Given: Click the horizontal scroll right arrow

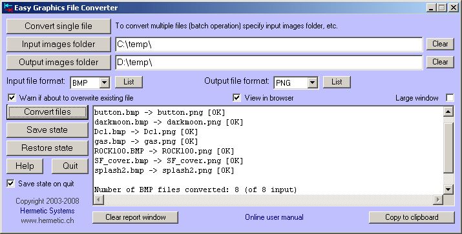Looking at the screenshot, I should coord(438,200).
